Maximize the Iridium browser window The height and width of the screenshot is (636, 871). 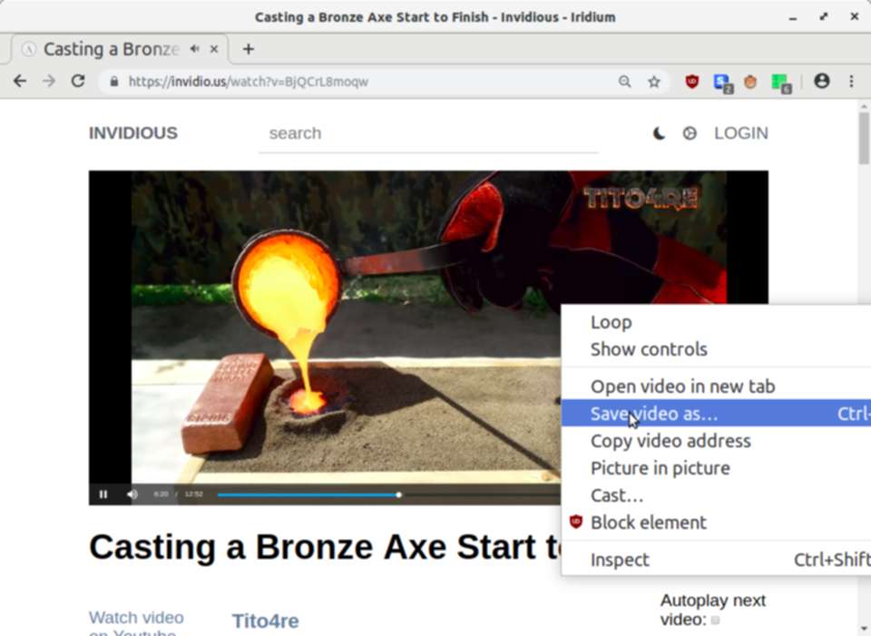coord(824,17)
